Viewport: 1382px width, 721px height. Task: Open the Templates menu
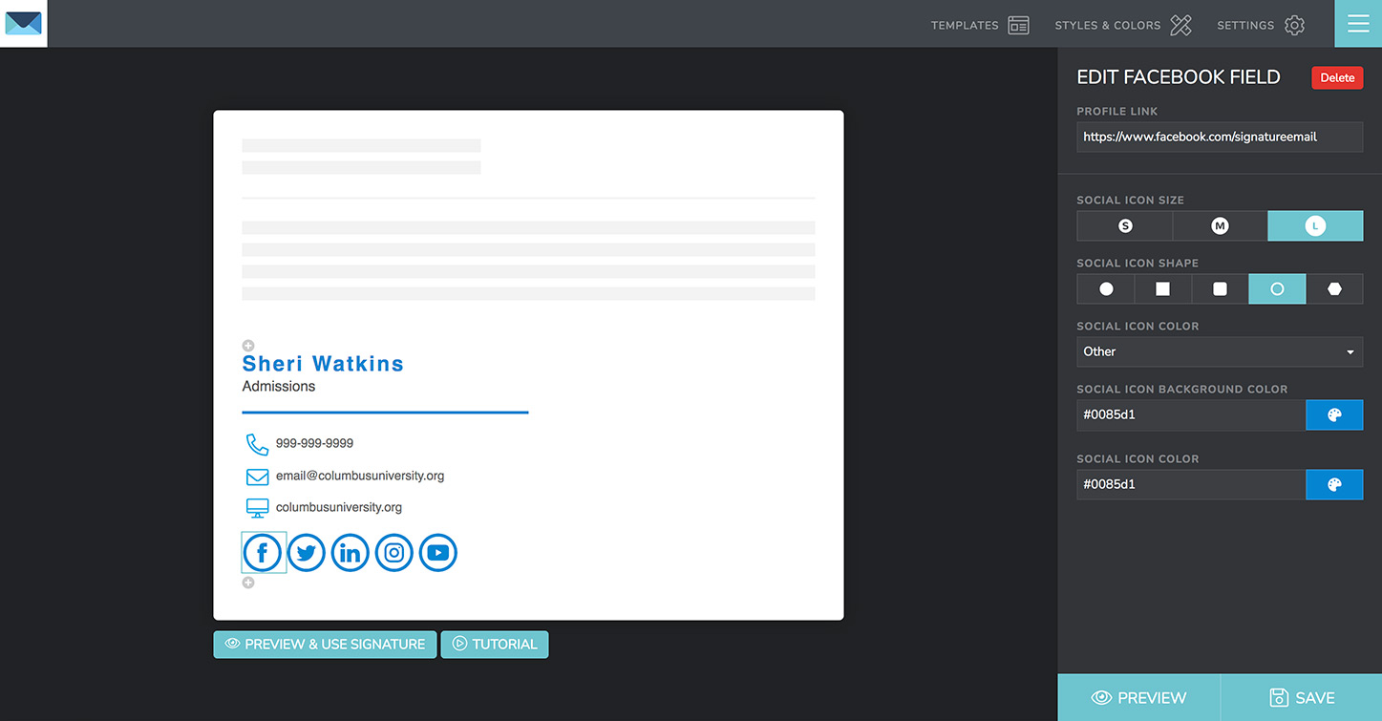click(x=980, y=26)
